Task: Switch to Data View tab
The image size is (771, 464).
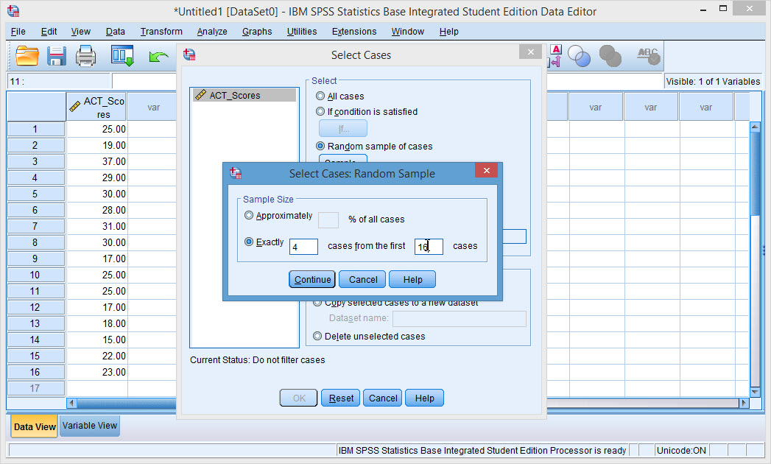Action: (x=35, y=426)
